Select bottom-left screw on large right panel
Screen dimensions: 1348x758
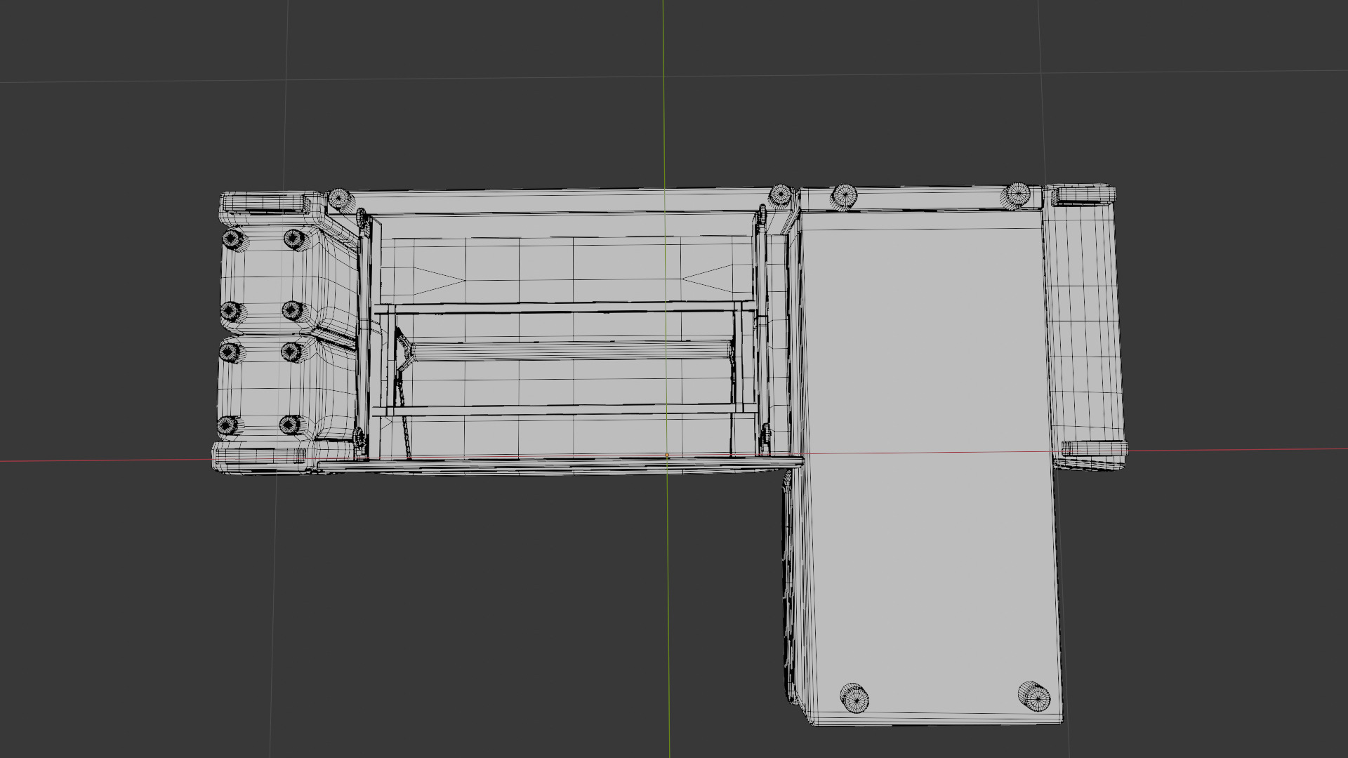(x=854, y=697)
